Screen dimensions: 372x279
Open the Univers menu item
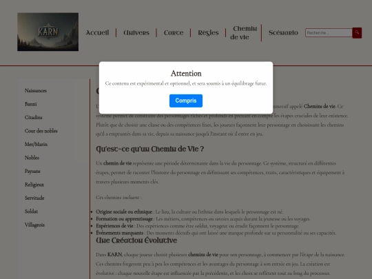tap(136, 33)
